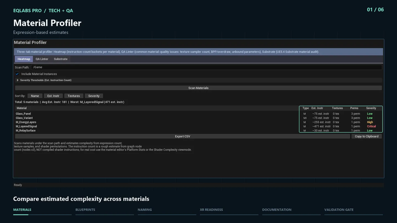Select the Glass_Variant material row

click(x=198, y=118)
